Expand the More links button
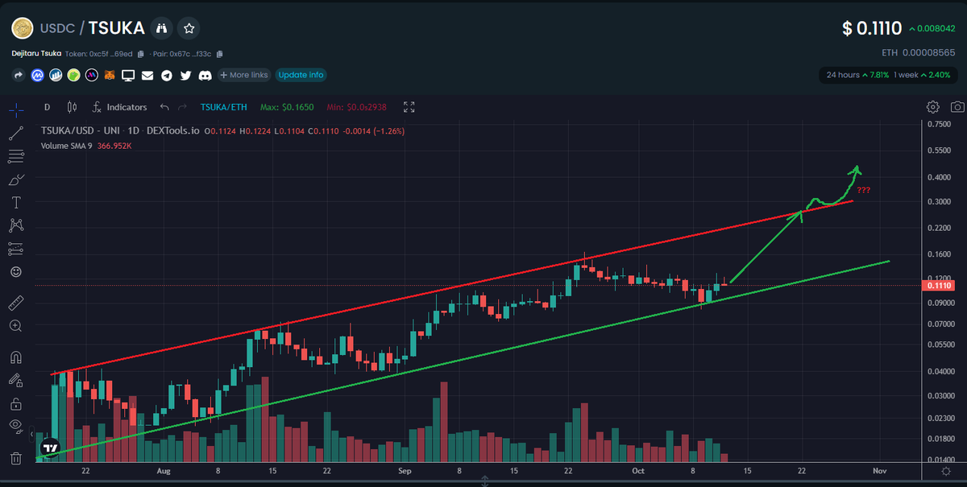 click(243, 75)
